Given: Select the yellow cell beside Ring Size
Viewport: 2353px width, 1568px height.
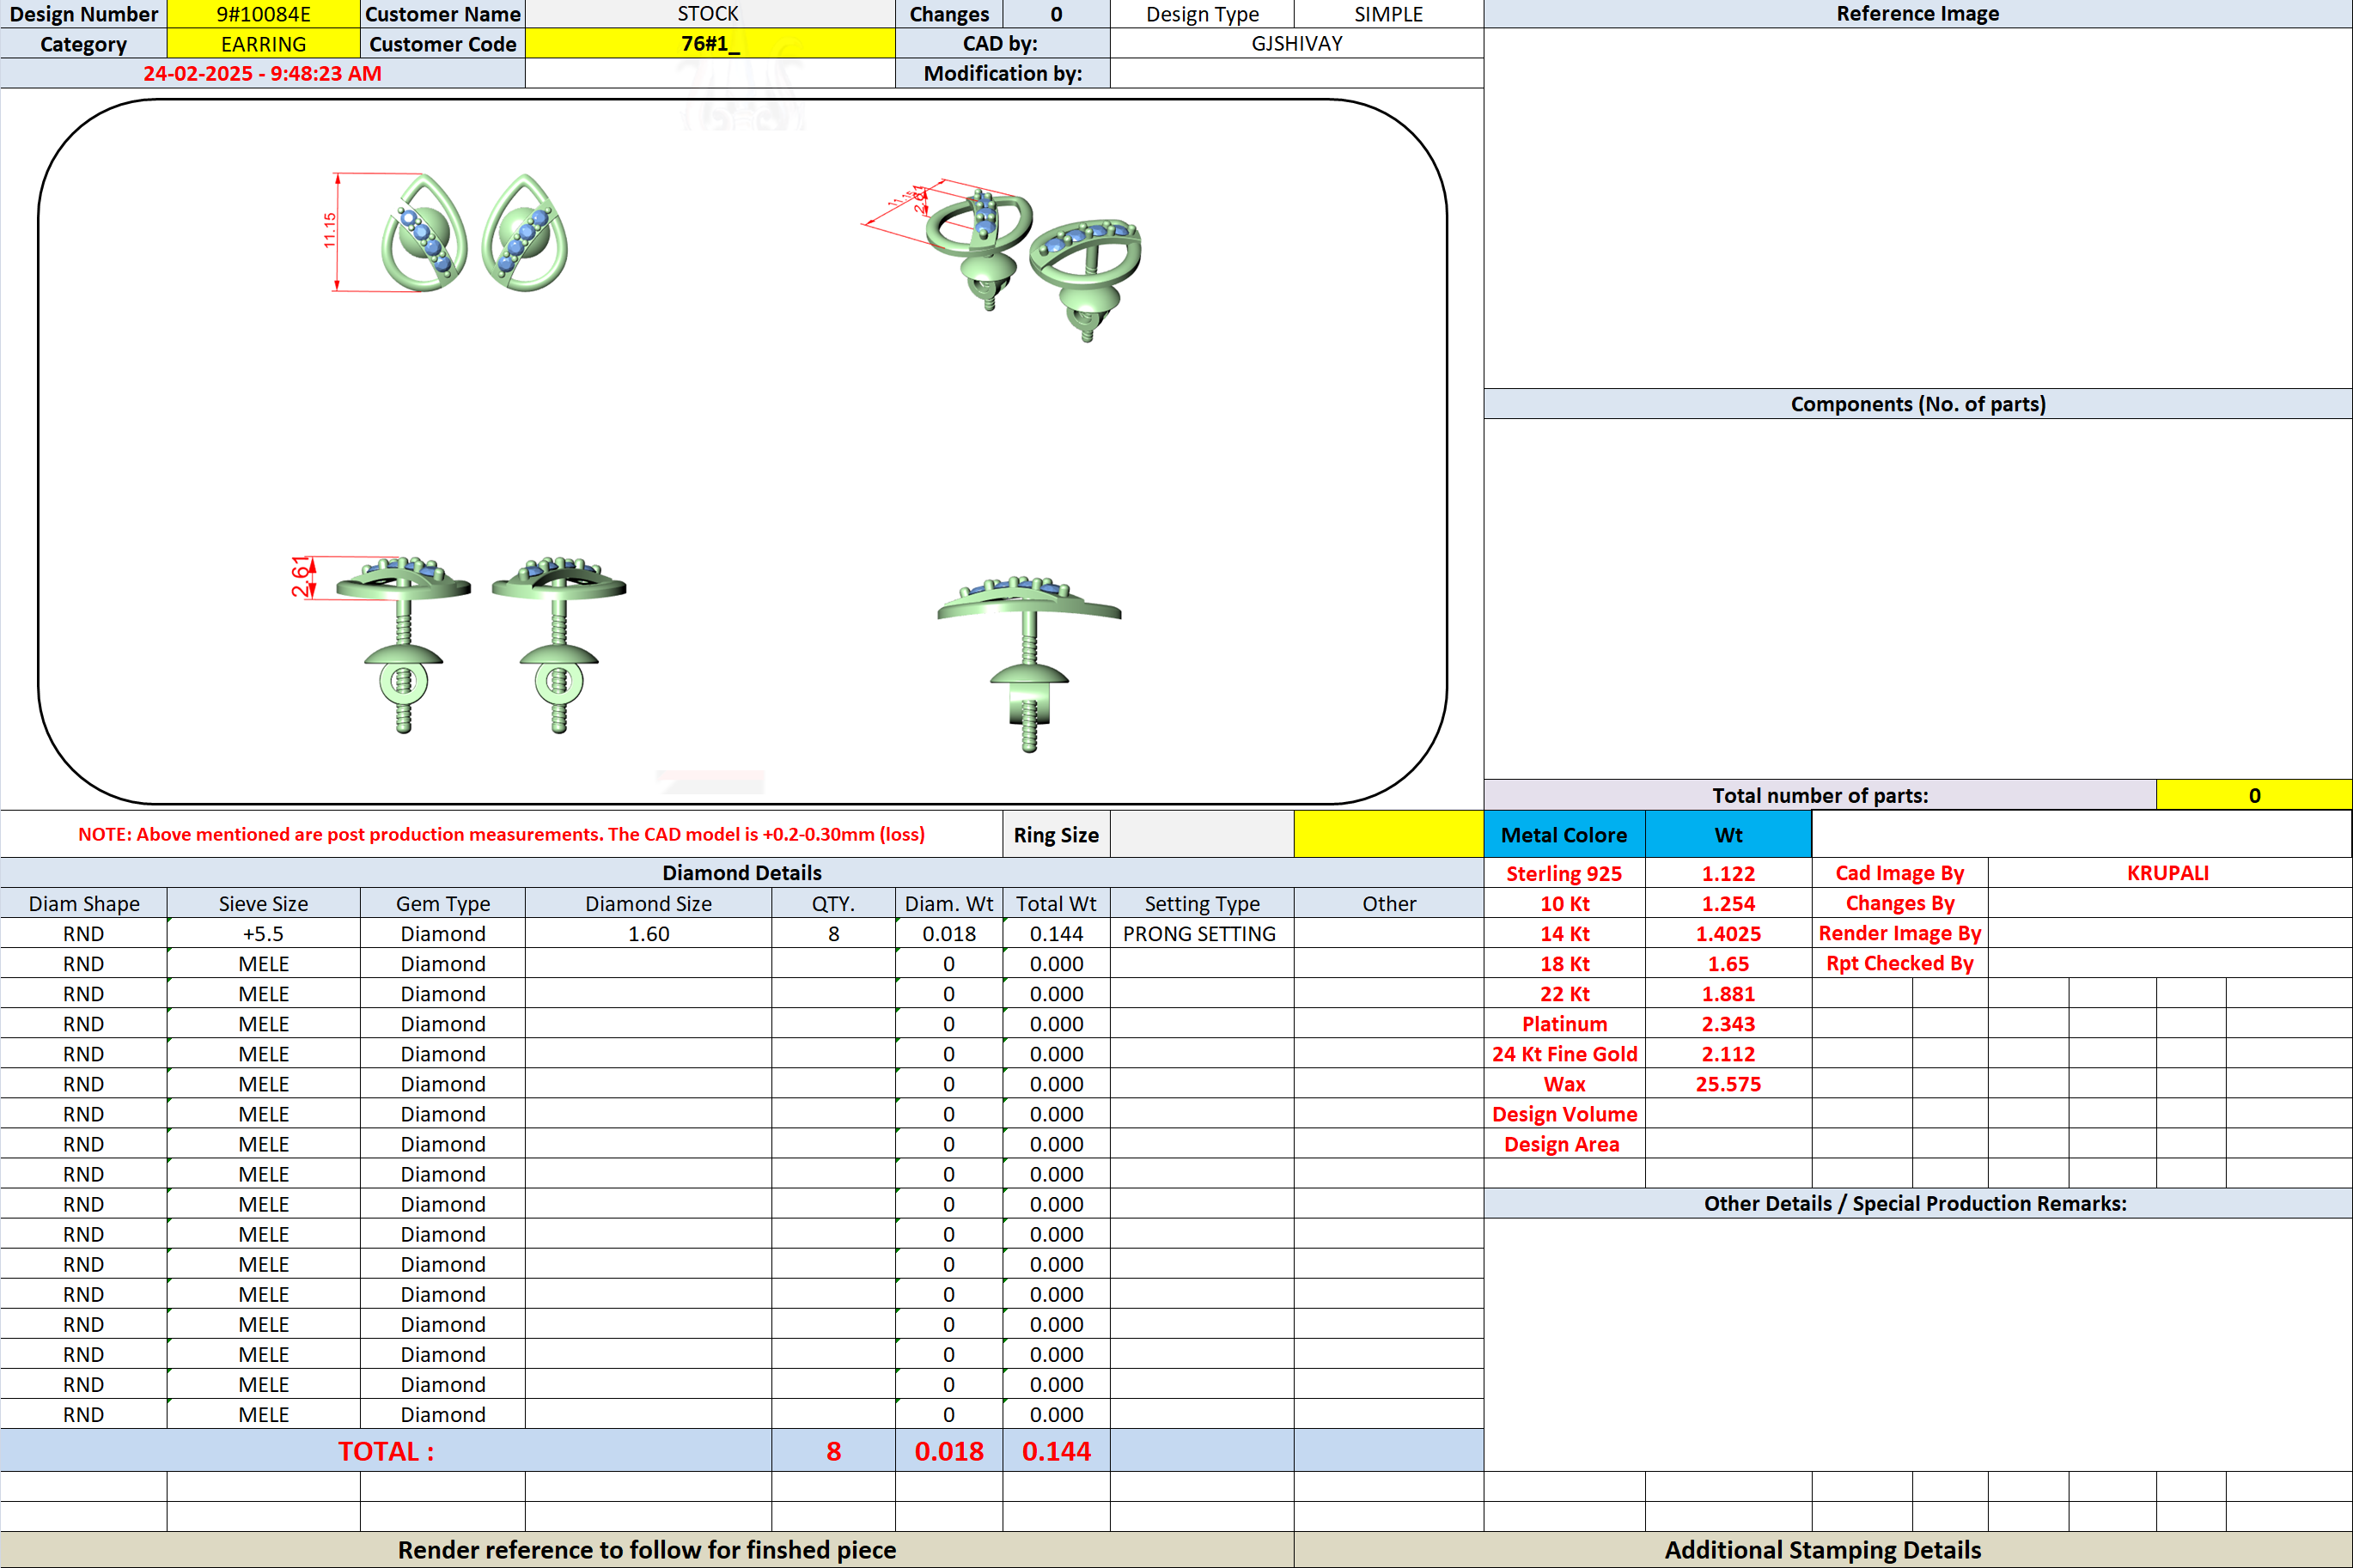Looking at the screenshot, I should [x=1388, y=834].
